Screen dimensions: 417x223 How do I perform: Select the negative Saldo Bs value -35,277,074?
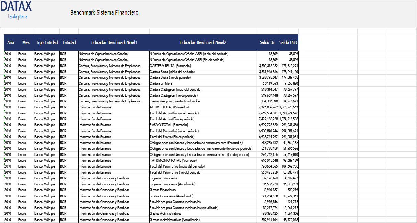click(267, 208)
